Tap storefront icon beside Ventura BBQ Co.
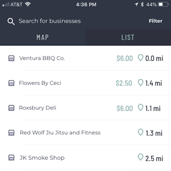This screenshot has width=171, height=171. [x=11, y=58]
